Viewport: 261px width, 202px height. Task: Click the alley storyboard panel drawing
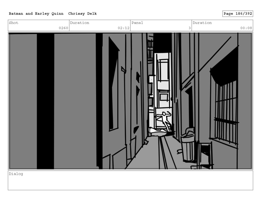130,101
